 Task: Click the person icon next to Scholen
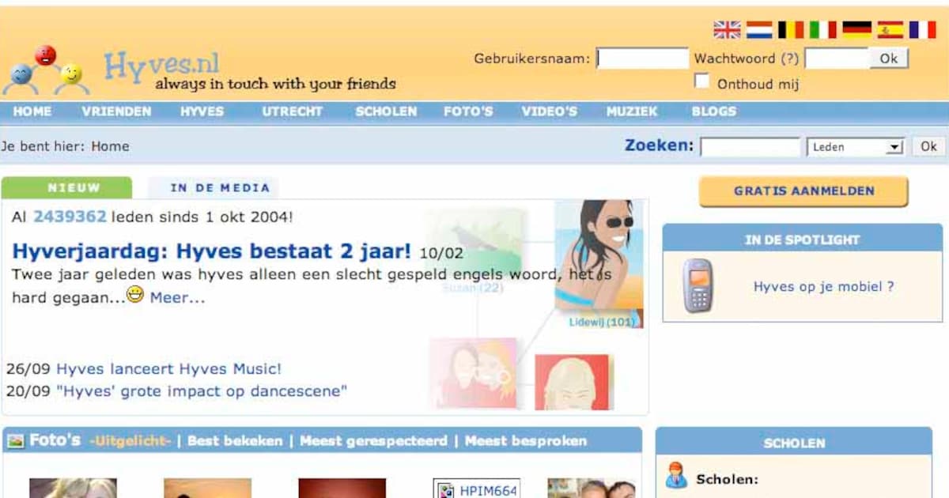coord(675,476)
